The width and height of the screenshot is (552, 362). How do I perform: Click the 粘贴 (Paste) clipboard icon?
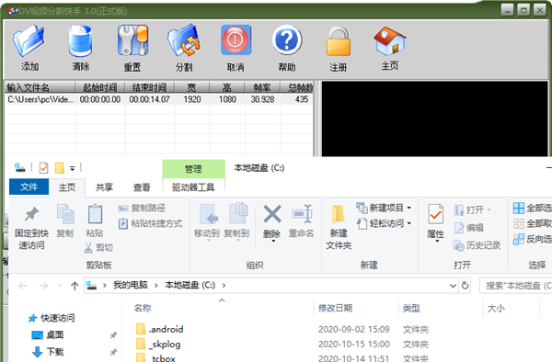[x=95, y=214]
